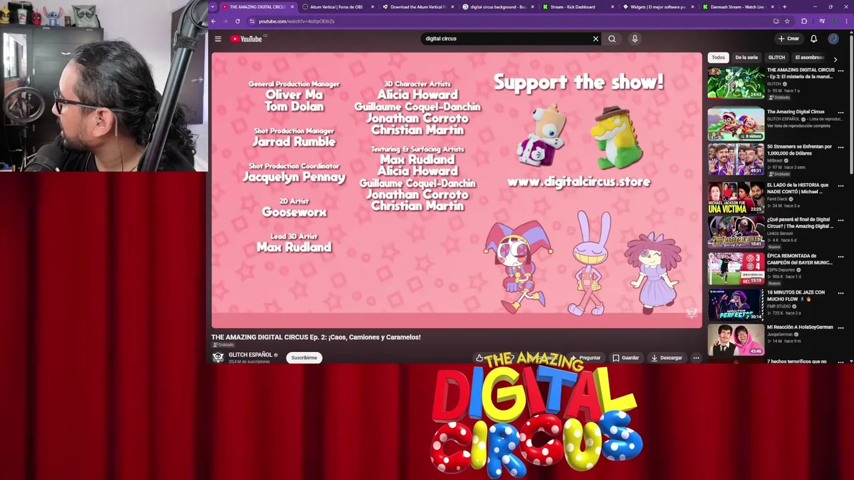854x480 pixels.
Task: Open options for The Amazing Digital Circus playlist
Action: pos(841,113)
